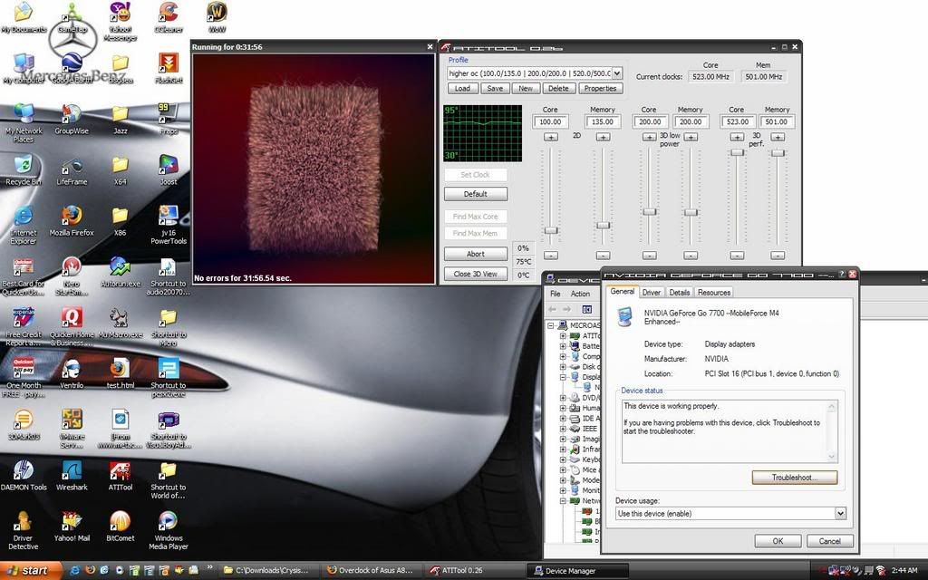Click the Troubleshoot... button

click(x=794, y=478)
